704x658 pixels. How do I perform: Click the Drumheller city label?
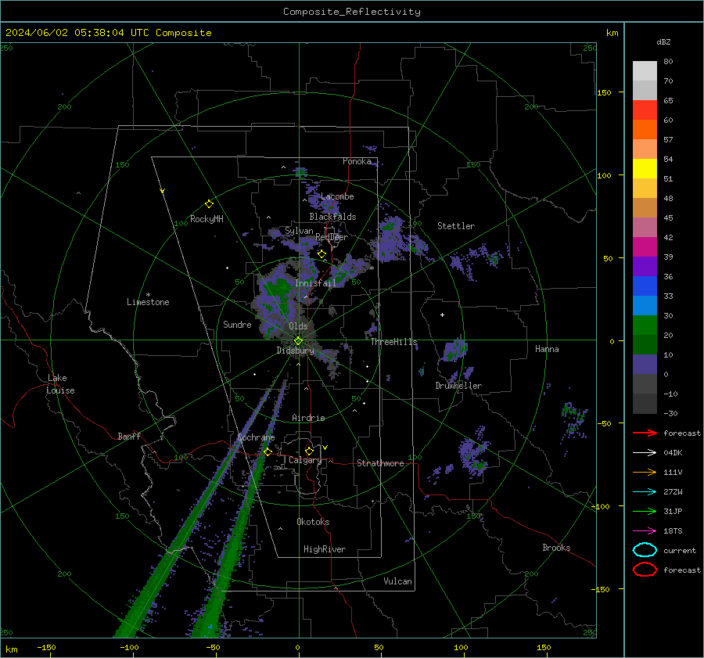[458, 386]
